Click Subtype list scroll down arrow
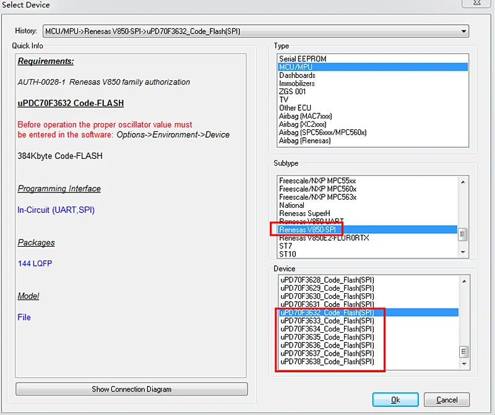Image resolution: width=495 pixels, height=415 pixels. tap(463, 252)
